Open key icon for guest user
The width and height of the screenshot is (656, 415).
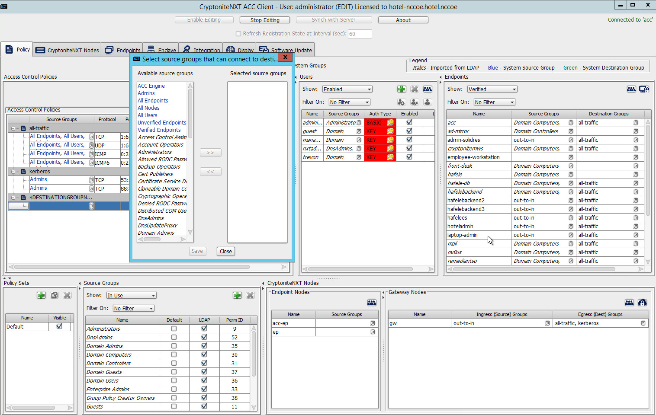[390, 131]
